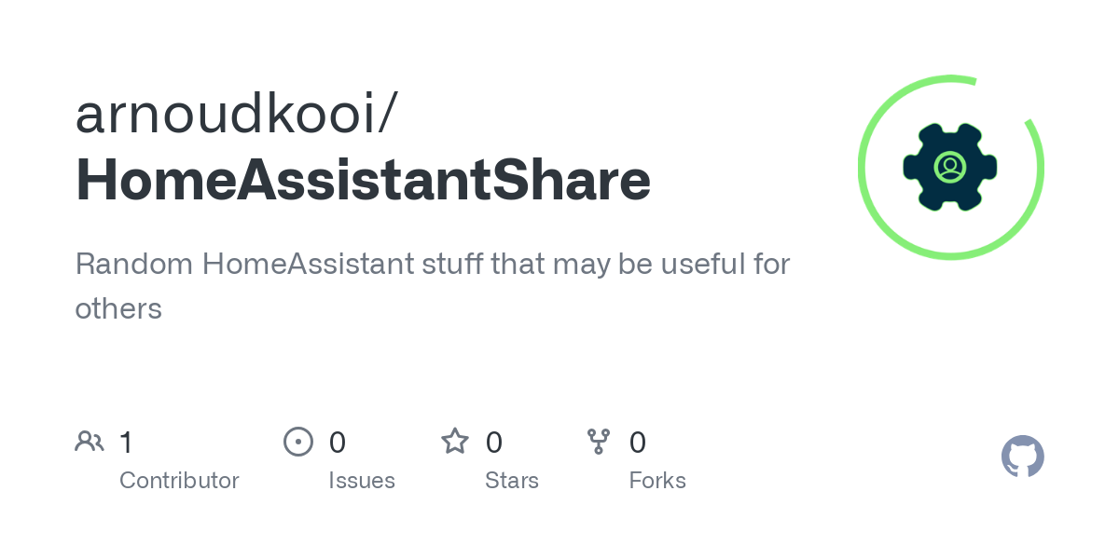Click the contributor count 1
1119x559 pixels.
[127, 442]
